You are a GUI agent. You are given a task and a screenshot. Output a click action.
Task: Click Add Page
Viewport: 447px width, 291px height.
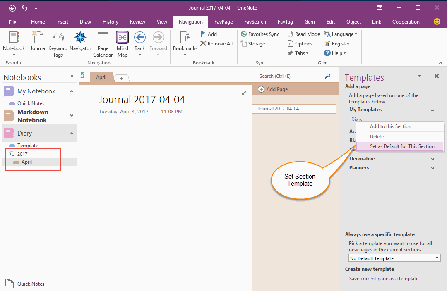(x=273, y=89)
